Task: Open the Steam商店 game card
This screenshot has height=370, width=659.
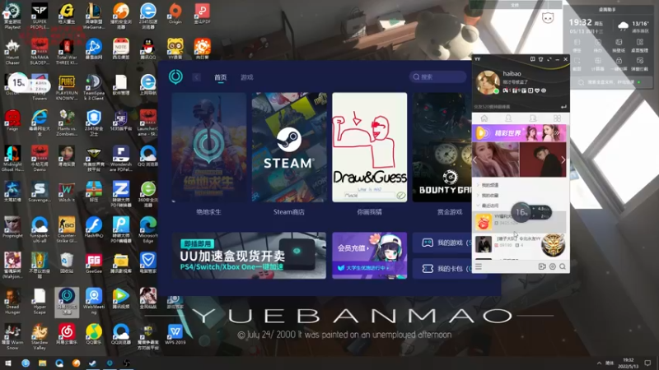Action: 289,147
